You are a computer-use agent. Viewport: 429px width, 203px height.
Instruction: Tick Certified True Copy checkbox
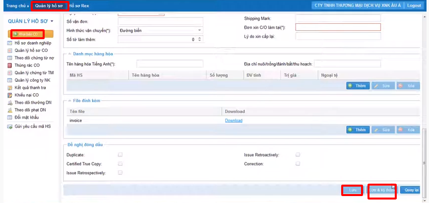pyautogui.click(x=120, y=164)
